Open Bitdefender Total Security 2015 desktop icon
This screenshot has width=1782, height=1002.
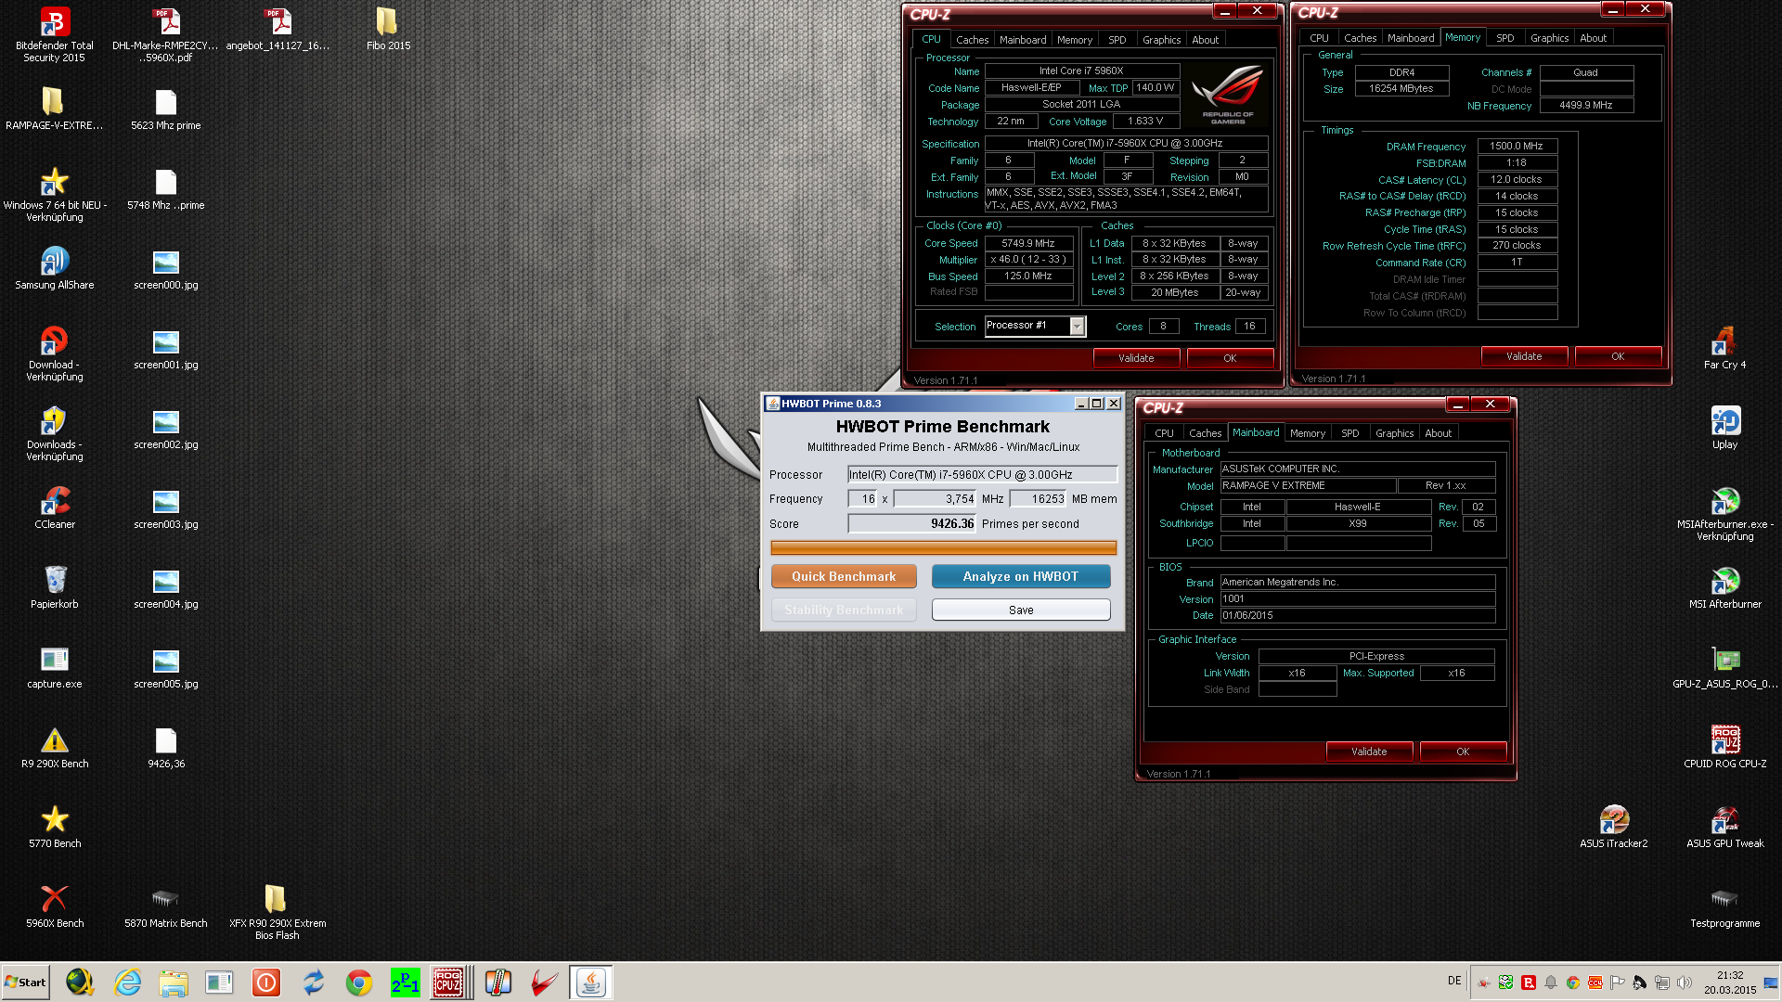click(55, 34)
